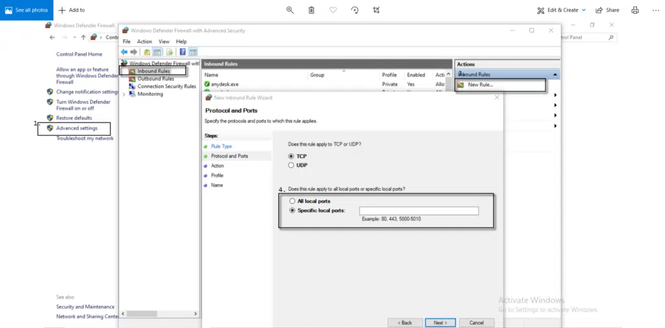The image size is (665, 328).
Task: Open the File menu in Advanced Security
Action: pos(127,41)
